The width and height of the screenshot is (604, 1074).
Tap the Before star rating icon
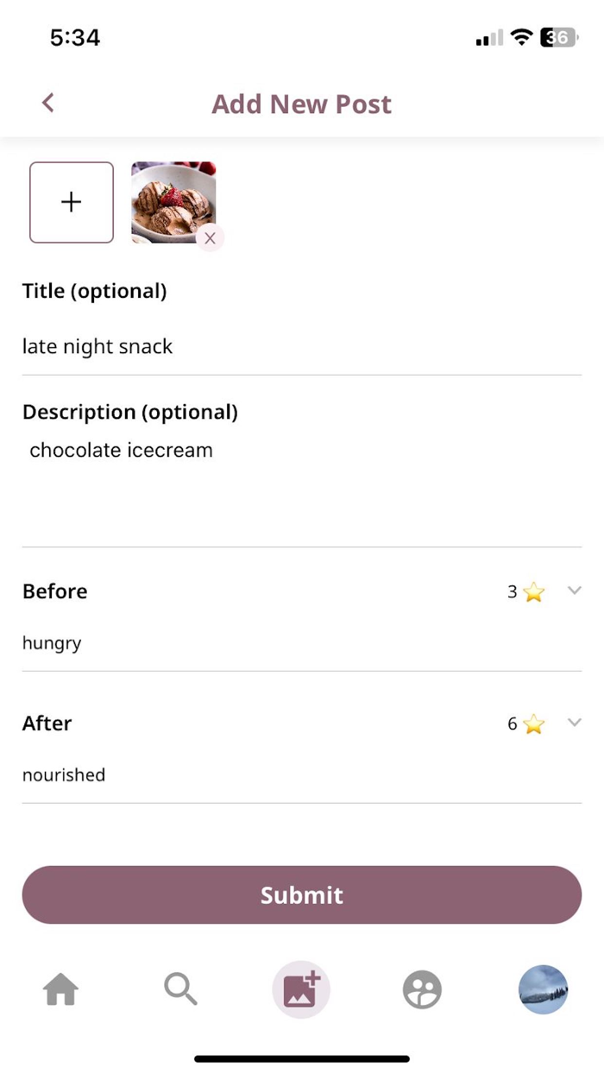[534, 592]
